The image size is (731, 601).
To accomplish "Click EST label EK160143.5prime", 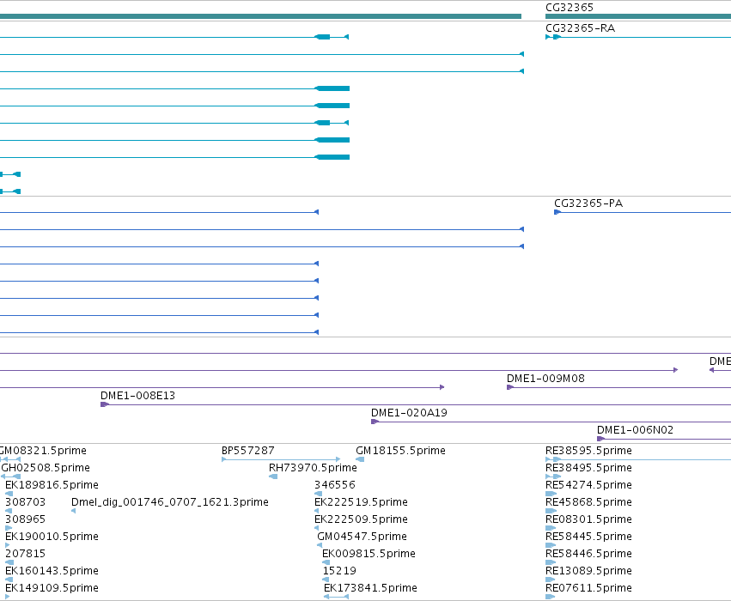I will (52, 571).
